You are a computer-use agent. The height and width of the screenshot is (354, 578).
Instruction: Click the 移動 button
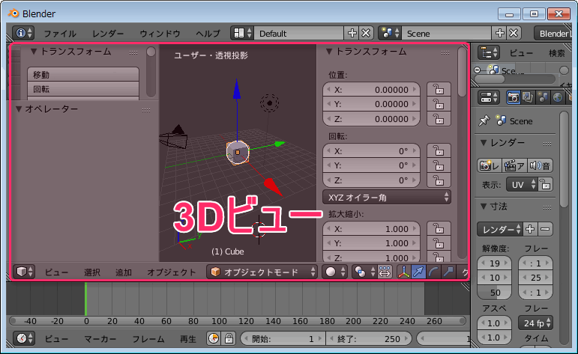pos(83,74)
